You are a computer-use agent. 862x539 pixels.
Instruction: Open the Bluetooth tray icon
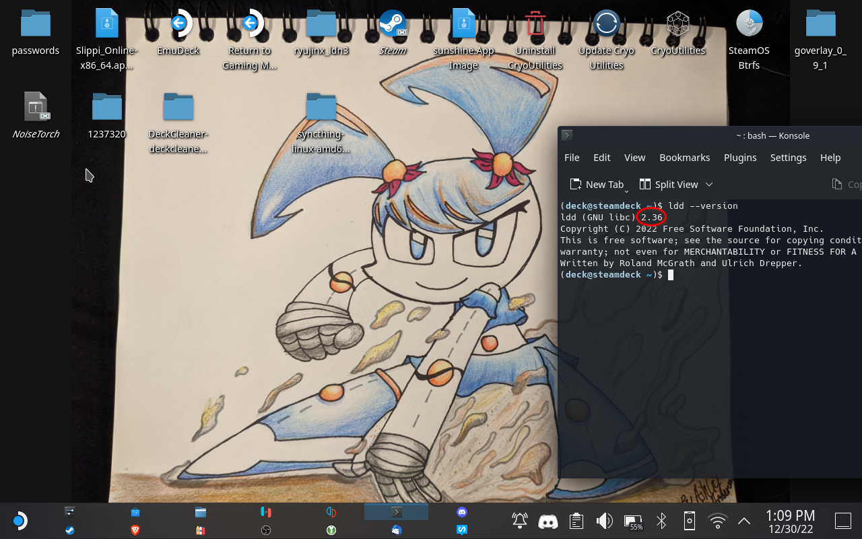pyautogui.click(x=661, y=521)
